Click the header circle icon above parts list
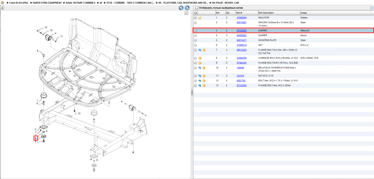The image size is (374, 179). coord(195,13)
